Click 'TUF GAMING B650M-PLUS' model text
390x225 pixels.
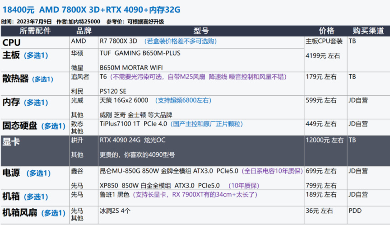click(x=140, y=53)
